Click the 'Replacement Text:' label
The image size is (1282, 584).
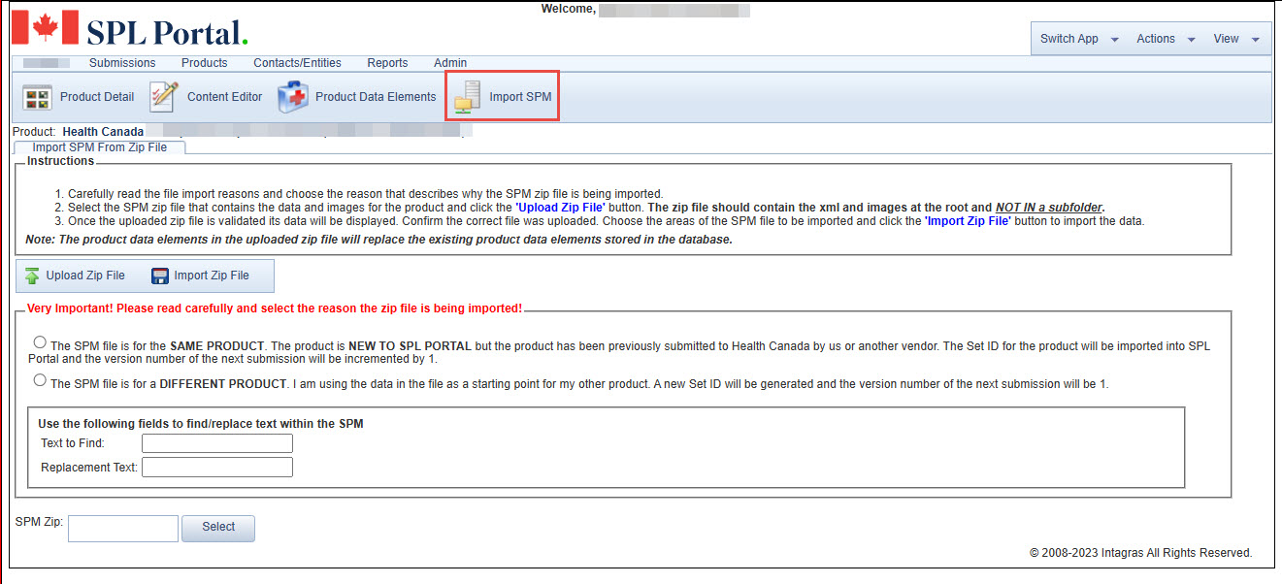(x=89, y=468)
